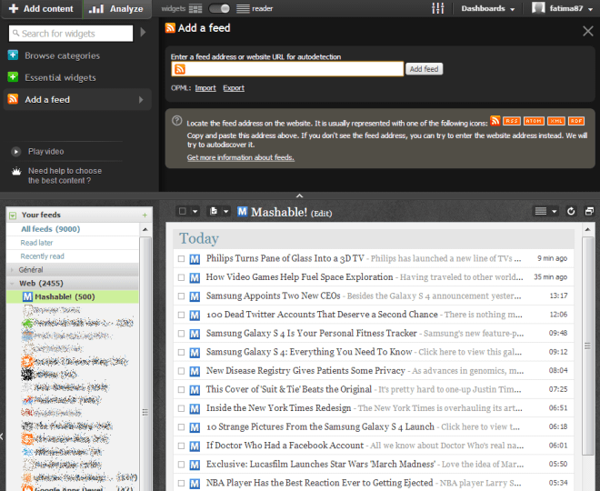Click the equalizer settings icon in top bar
This screenshot has height=491, width=600.
438,8
